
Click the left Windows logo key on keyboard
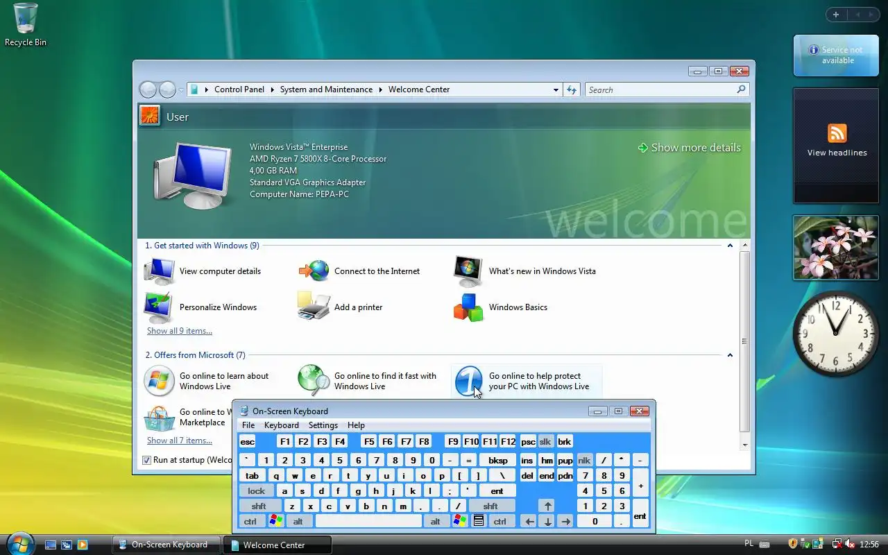point(275,521)
